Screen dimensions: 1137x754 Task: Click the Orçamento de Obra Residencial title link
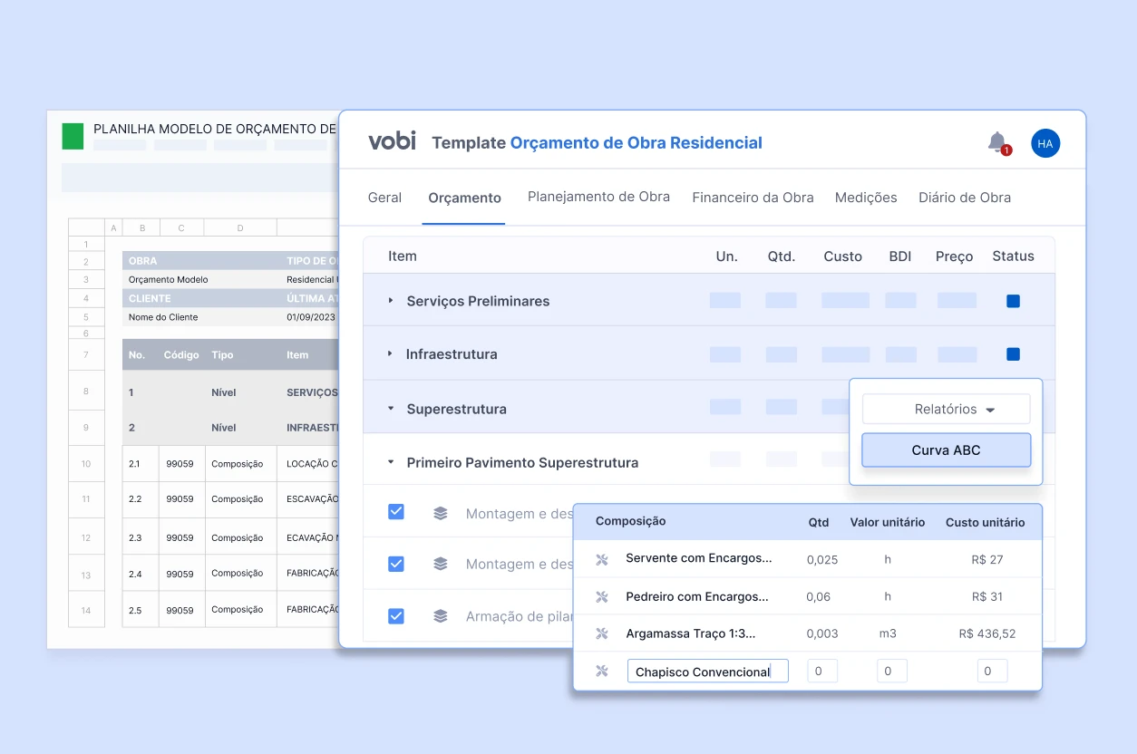click(x=636, y=142)
